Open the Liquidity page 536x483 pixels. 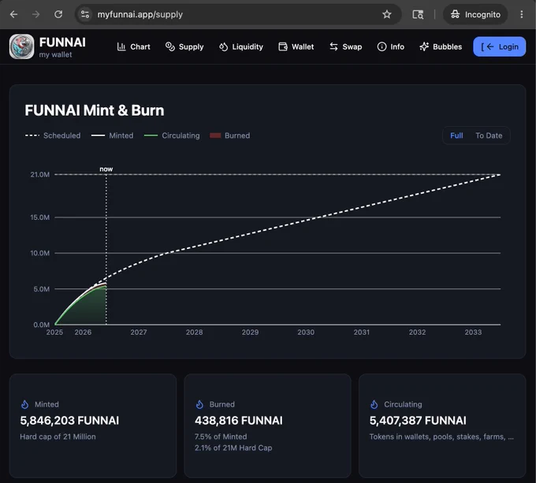pyautogui.click(x=241, y=46)
